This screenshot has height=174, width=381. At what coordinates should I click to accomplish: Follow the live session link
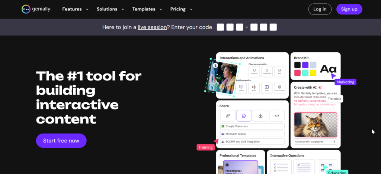152,27
